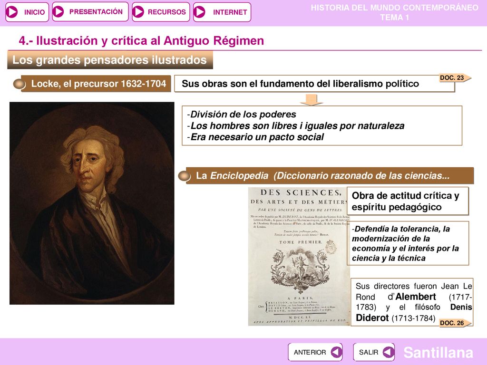The width and height of the screenshot is (487, 365).
Task: Click the line 'Los hombres son libres i iguales por naturaleza'
Action: 297,125
